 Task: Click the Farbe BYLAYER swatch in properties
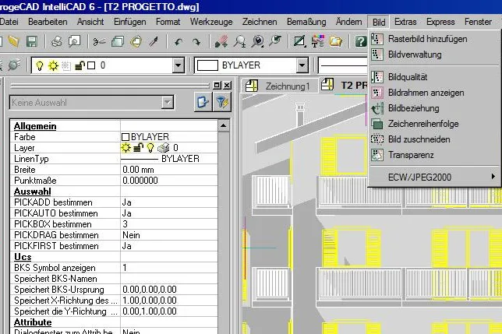(x=125, y=137)
